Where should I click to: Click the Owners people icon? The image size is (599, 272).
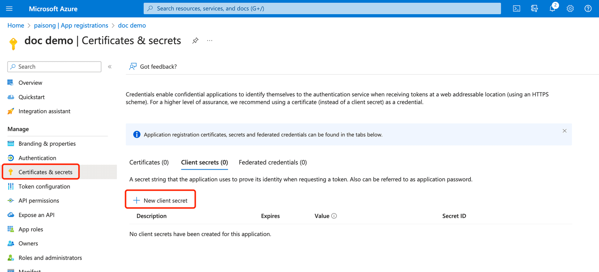pos(10,244)
